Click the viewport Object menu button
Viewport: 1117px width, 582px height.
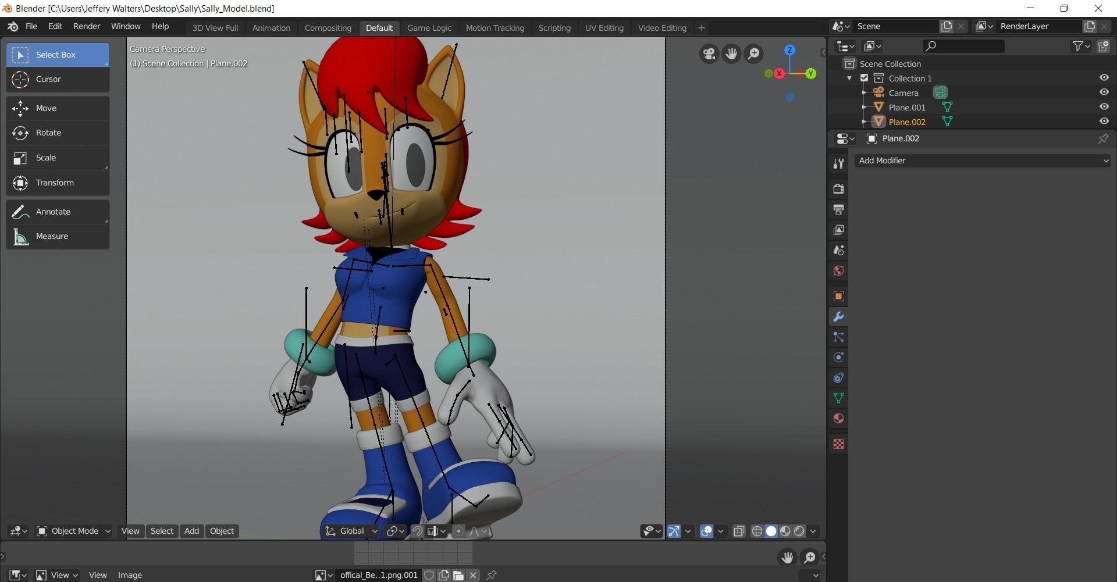pyautogui.click(x=222, y=531)
